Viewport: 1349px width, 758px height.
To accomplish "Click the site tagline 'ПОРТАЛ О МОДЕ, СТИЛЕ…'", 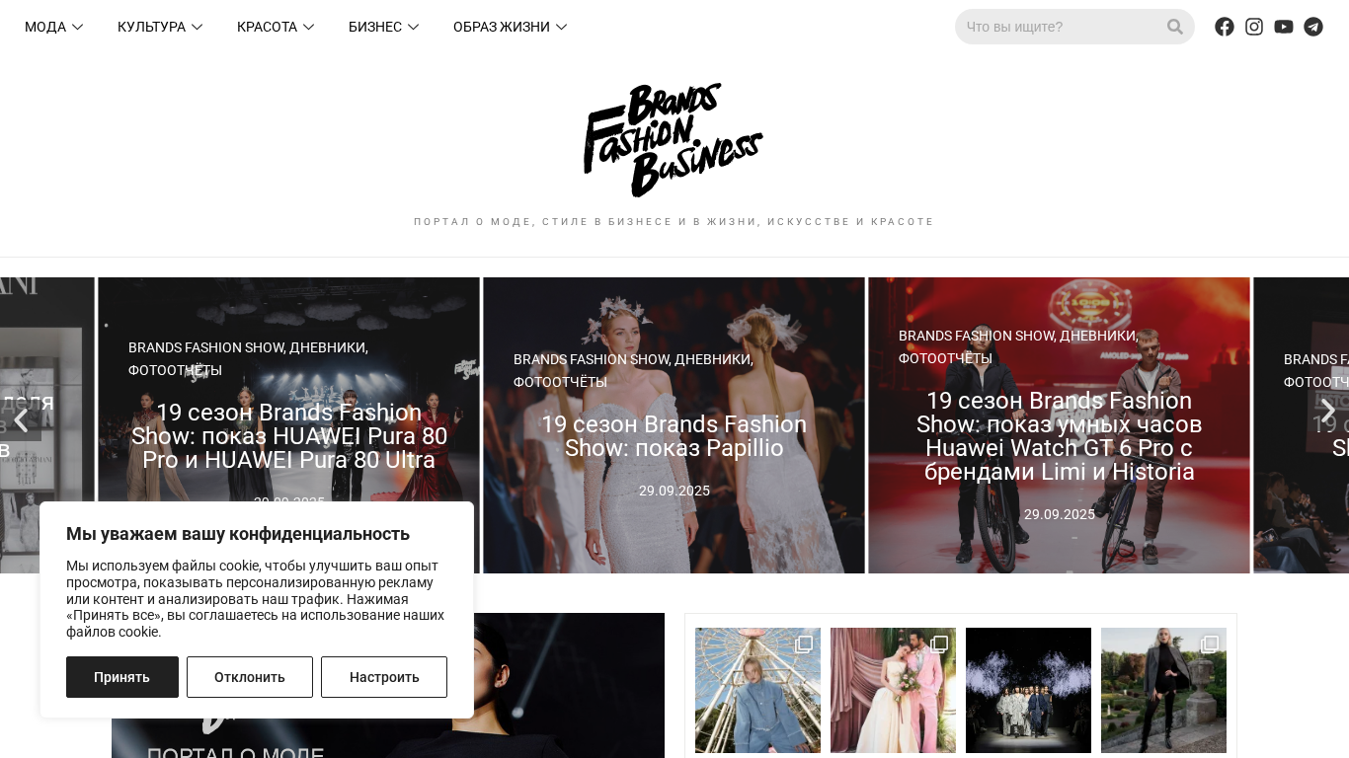I will [674, 222].
